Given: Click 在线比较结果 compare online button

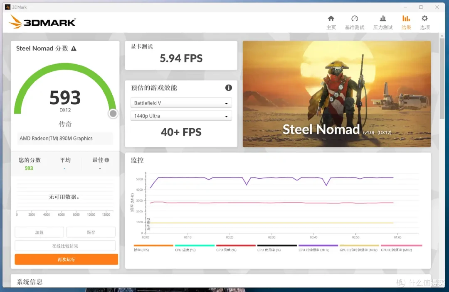Looking at the screenshot, I should (65, 246).
